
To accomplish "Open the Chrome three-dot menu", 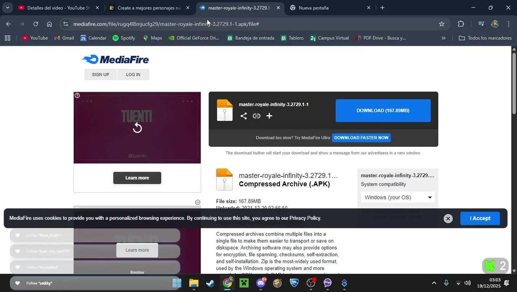I will click(508, 24).
